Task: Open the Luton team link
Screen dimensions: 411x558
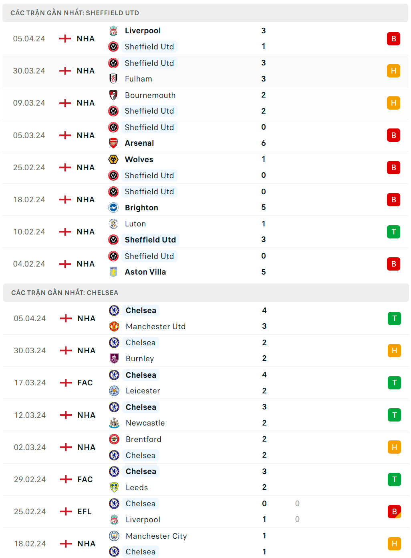Action: (x=135, y=224)
